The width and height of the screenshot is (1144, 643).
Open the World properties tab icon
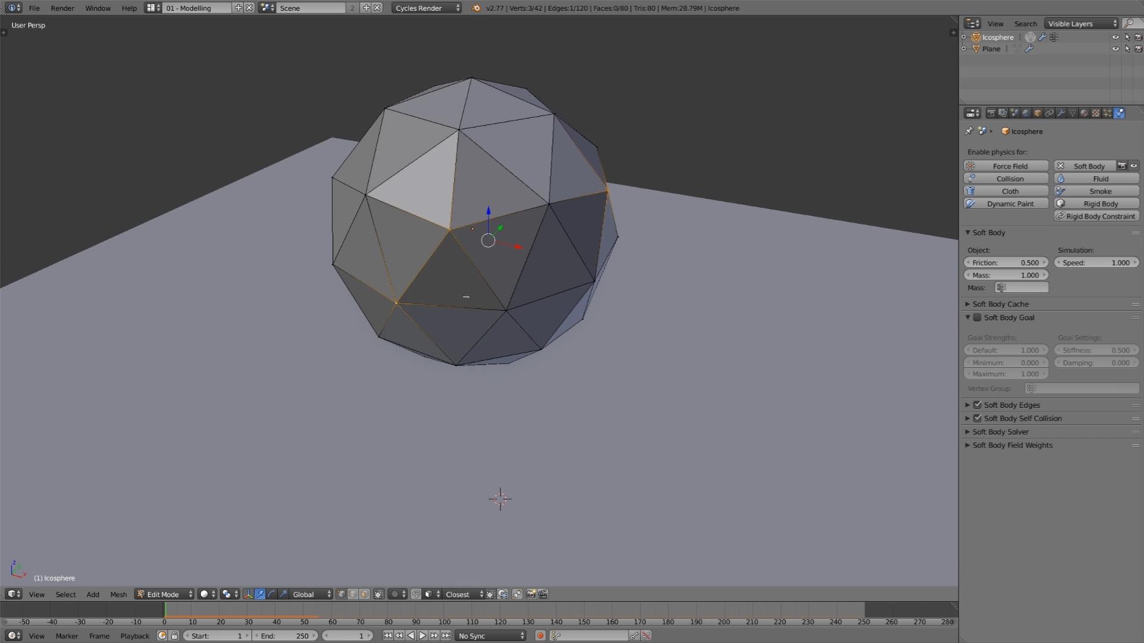pyautogui.click(x=1026, y=113)
